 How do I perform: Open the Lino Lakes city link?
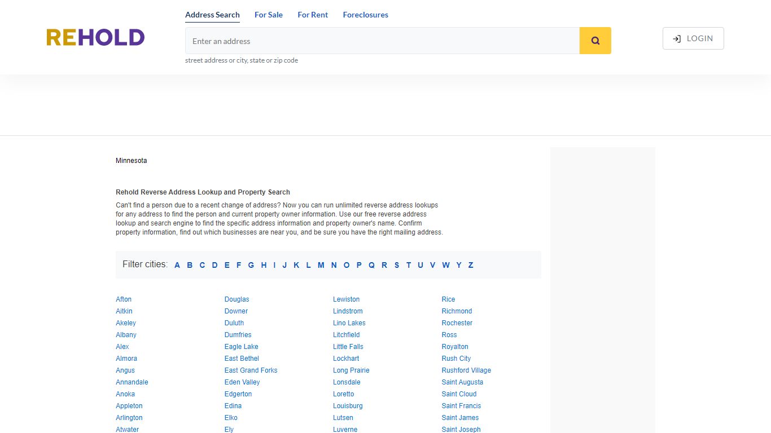click(x=349, y=323)
